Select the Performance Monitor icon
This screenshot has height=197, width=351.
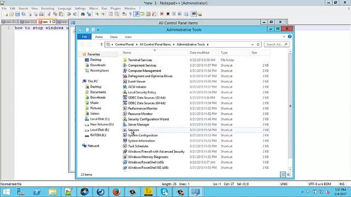click(125, 108)
